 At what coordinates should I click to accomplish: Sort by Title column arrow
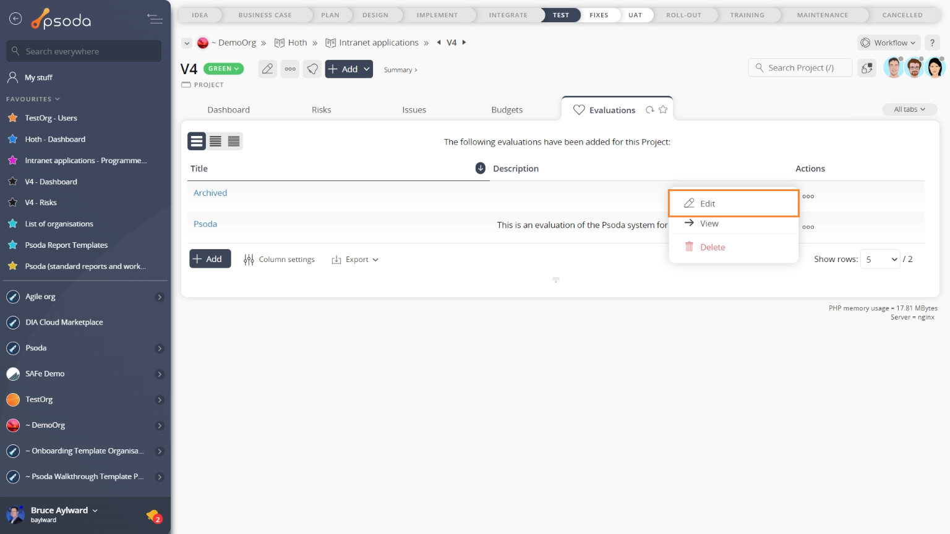[481, 168]
